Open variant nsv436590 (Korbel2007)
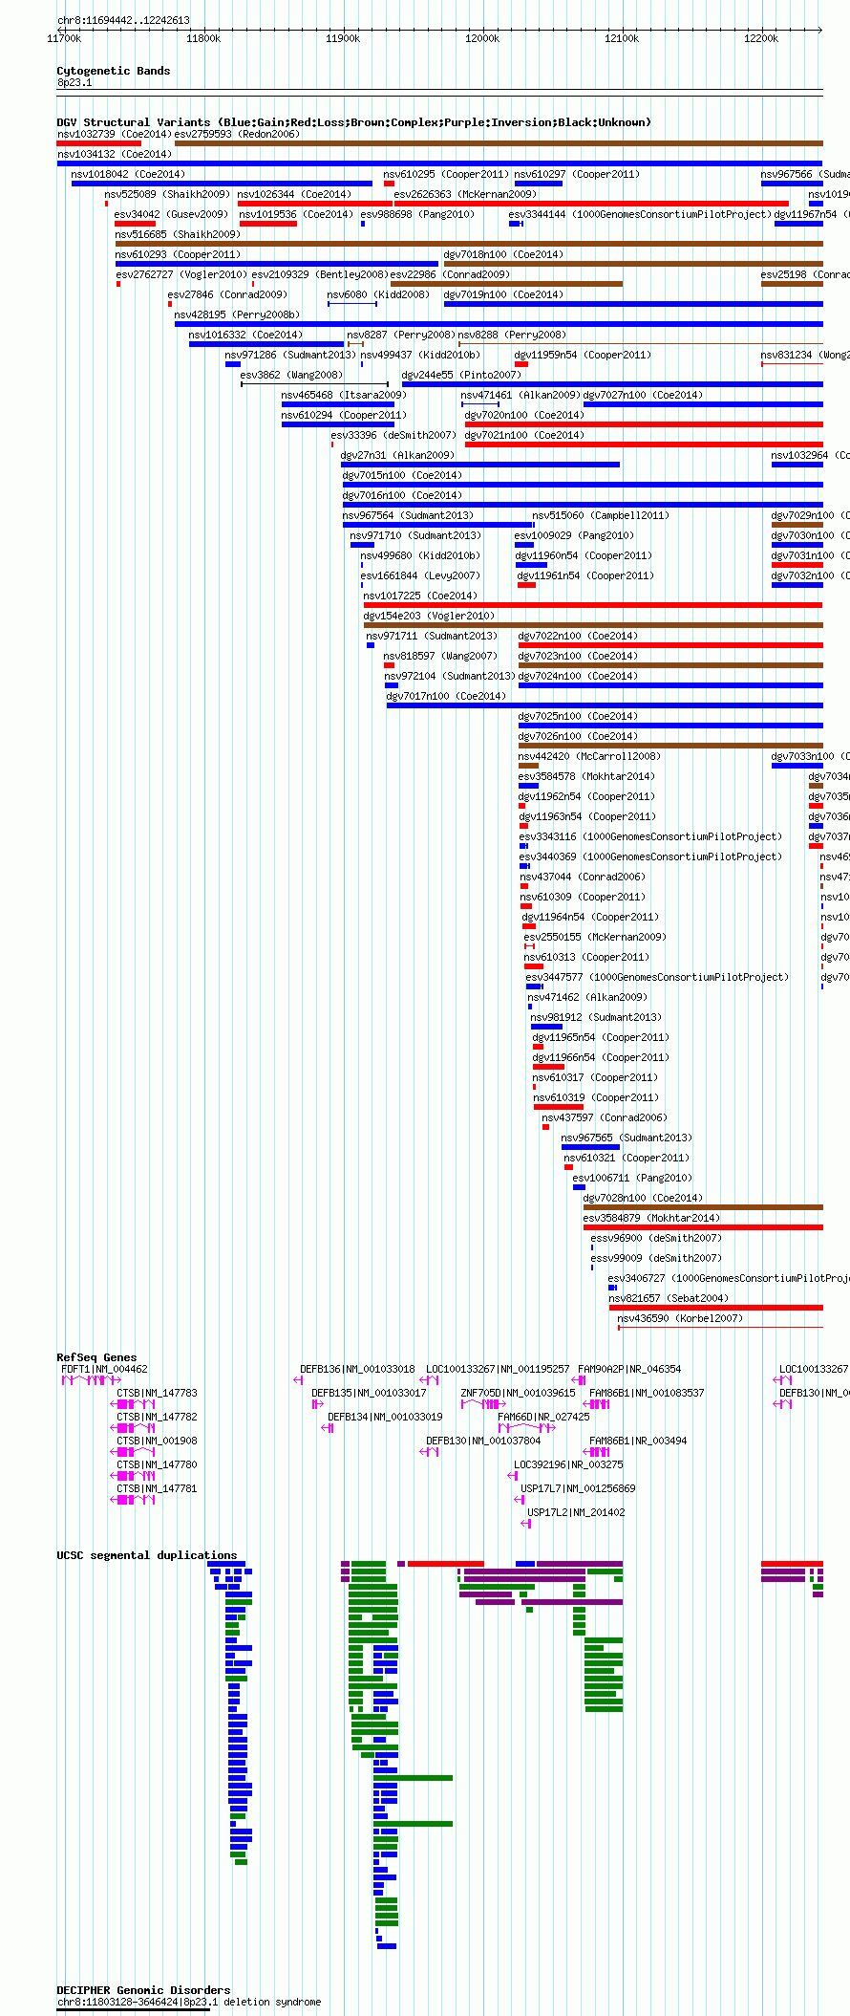This screenshot has height=2016, width=850. click(680, 1318)
